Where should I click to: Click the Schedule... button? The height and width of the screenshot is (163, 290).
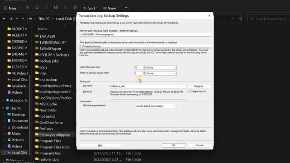click(x=199, y=86)
